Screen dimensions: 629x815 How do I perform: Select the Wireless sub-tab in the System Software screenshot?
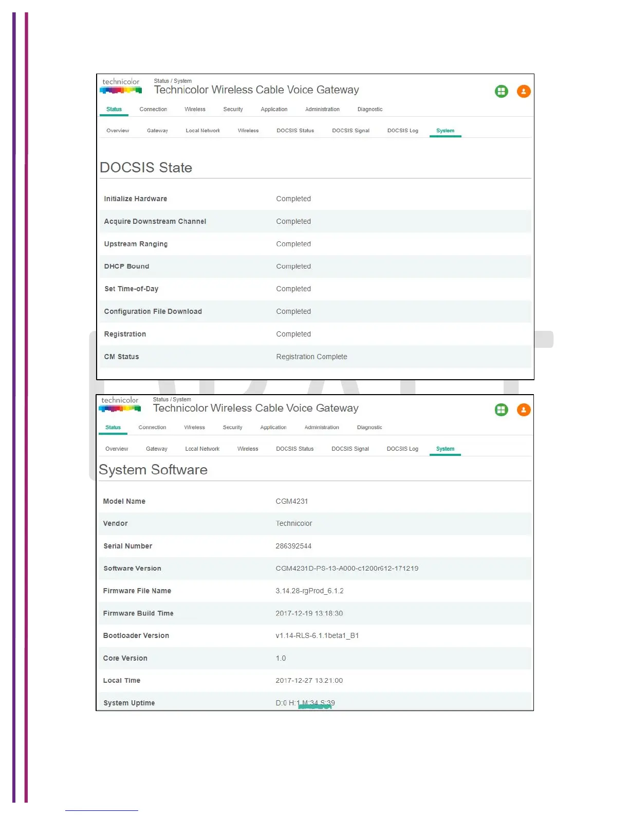coord(248,449)
